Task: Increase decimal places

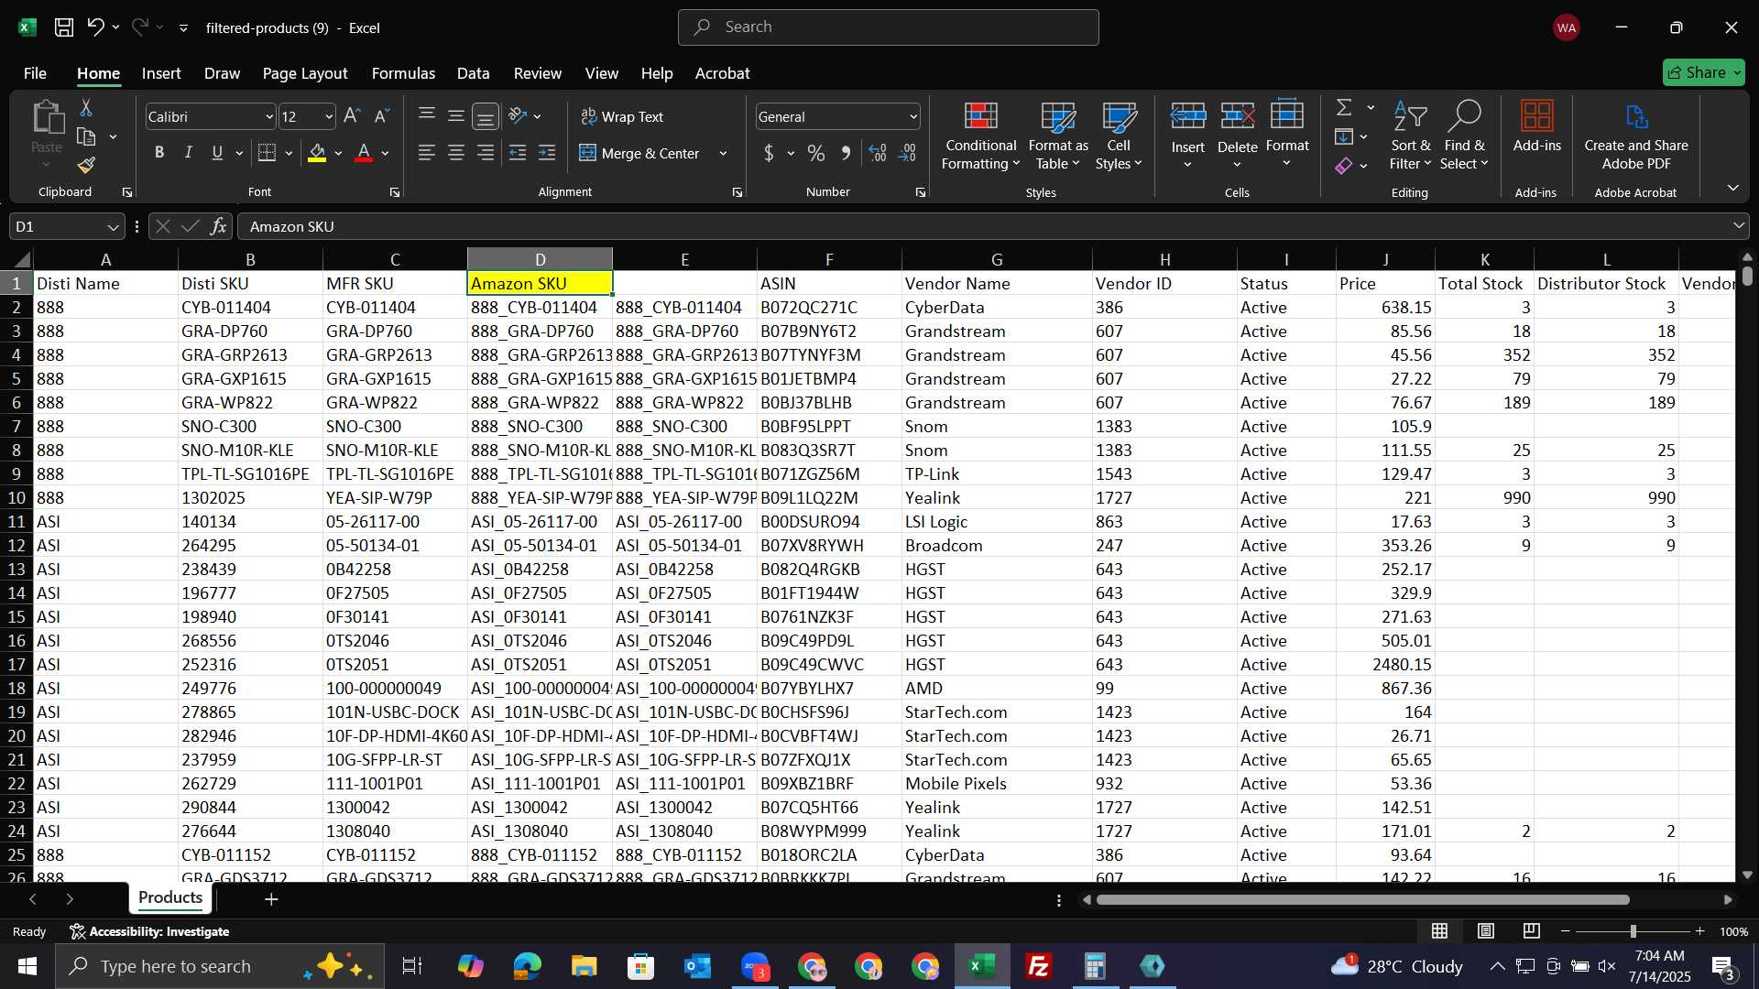Action: pyautogui.click(x=878, y=153)
